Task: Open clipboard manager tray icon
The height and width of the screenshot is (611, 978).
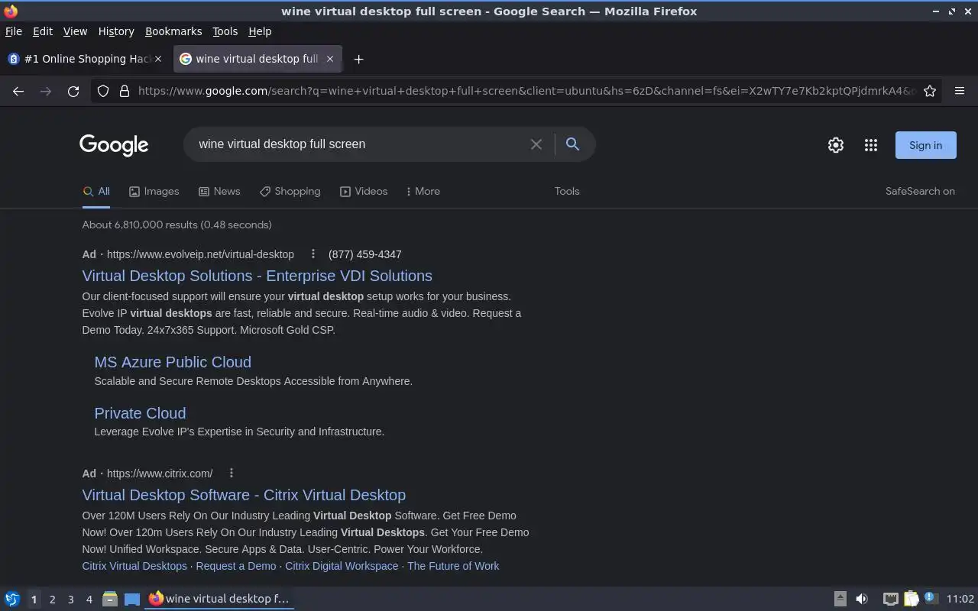Action: (912, 599)
